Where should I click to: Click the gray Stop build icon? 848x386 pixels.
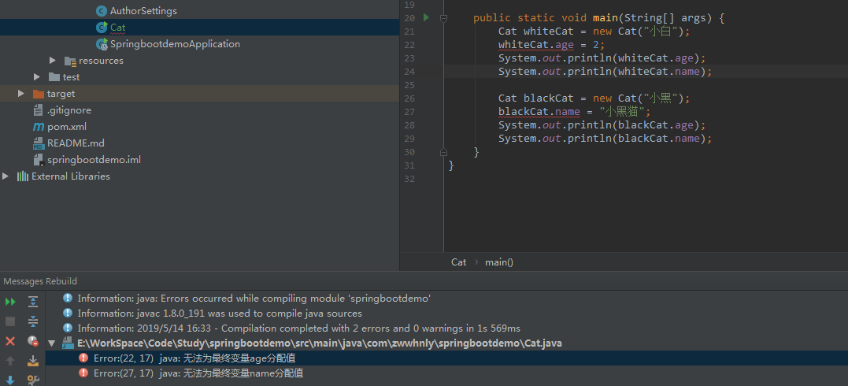tap(10, 321)
